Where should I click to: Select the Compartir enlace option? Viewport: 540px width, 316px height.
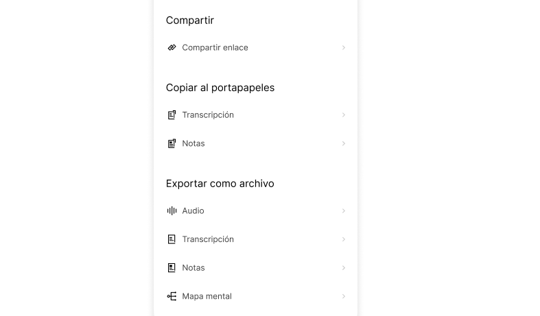[x=215, y=48]
